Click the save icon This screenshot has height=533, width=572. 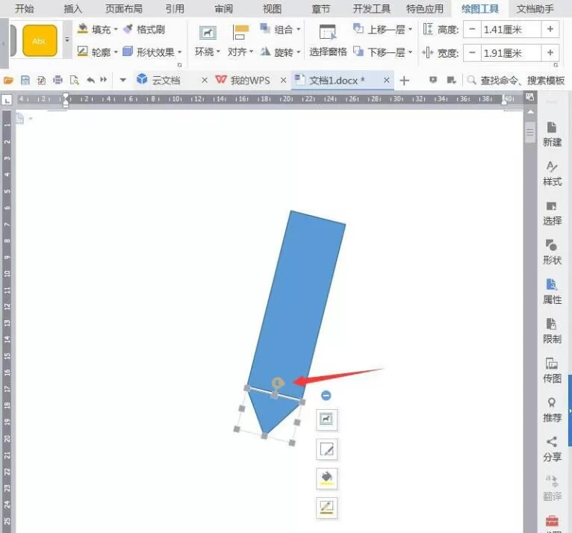pos(25,80)
